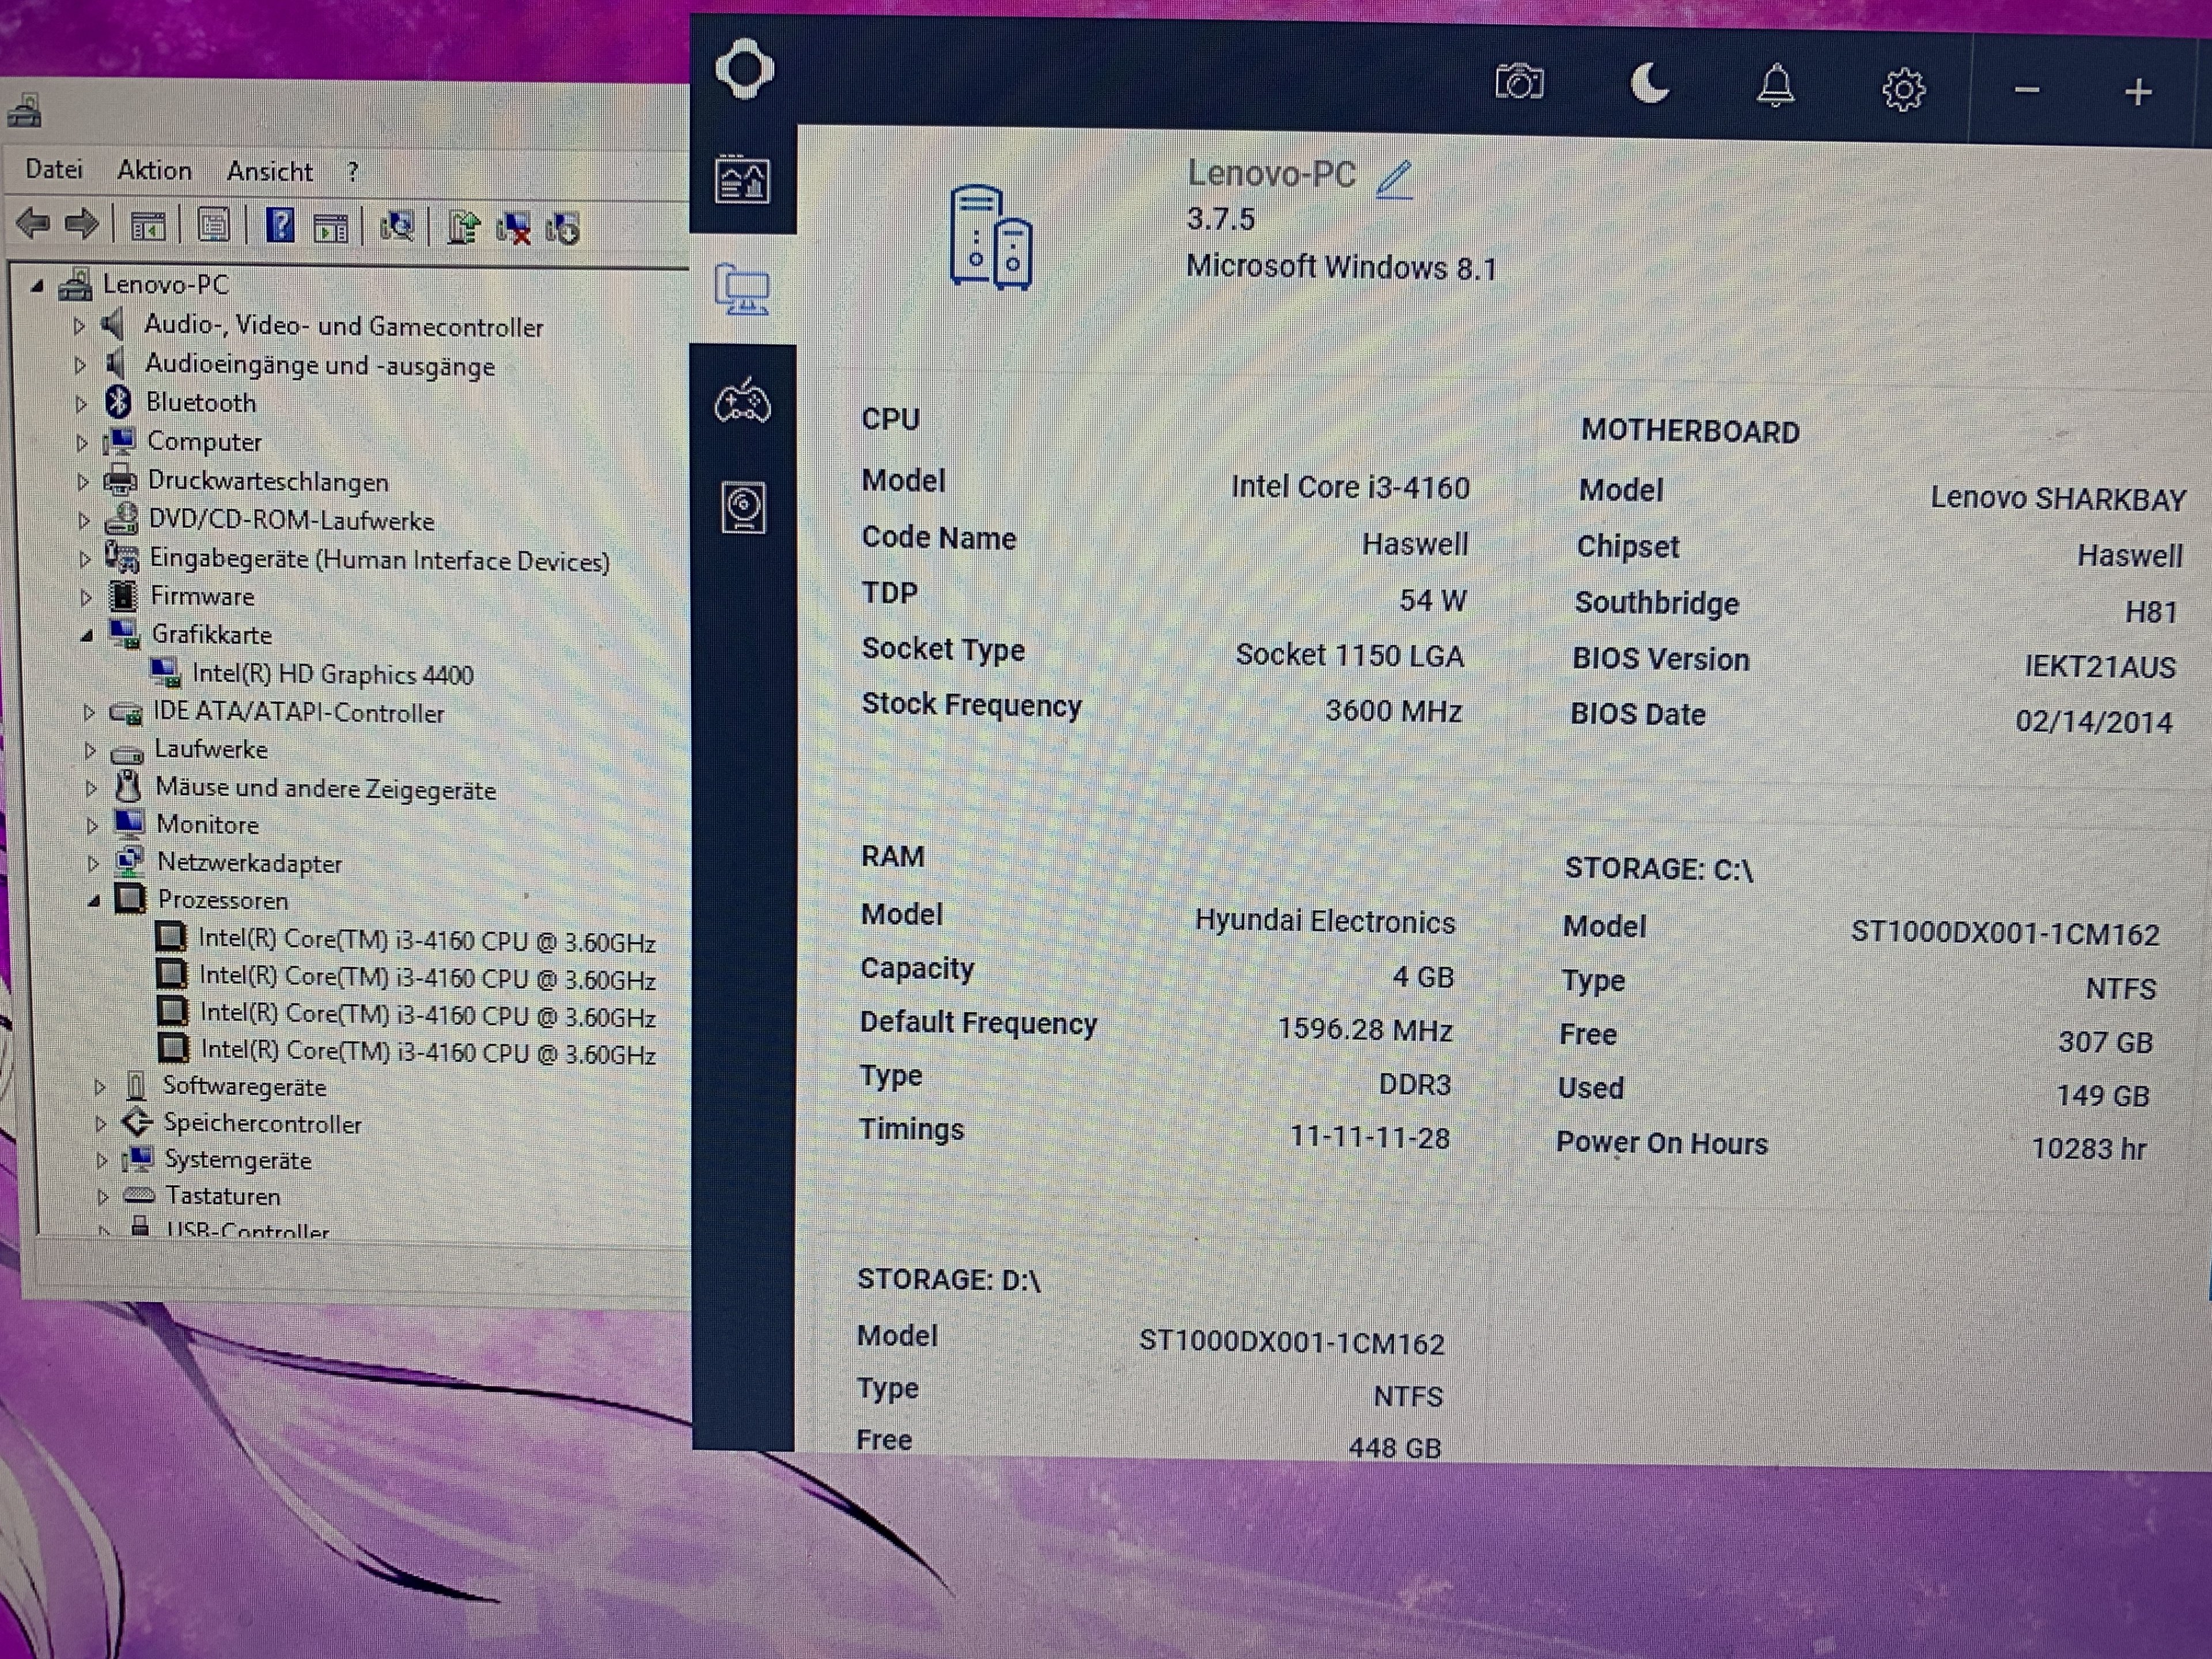Open the Ansicht menu
Image resolution: width=2212 pixels, height=1659 pixels.
[x=269, y=172]
